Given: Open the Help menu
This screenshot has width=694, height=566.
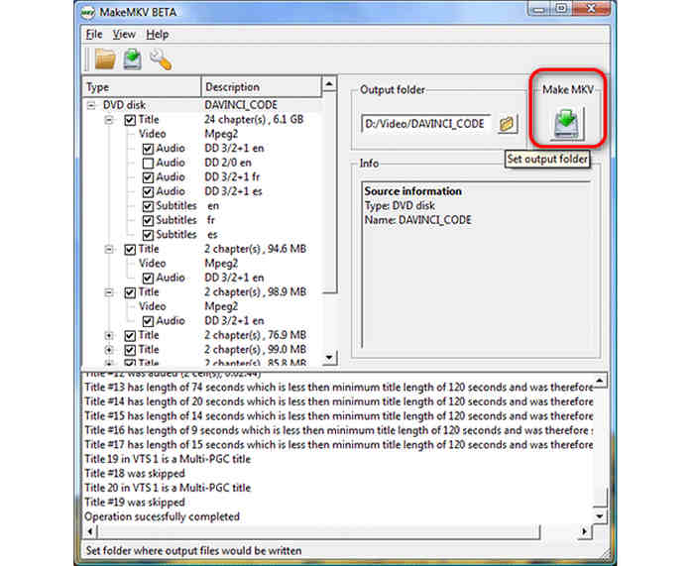Looking at the screenshot, I should 157,34.
